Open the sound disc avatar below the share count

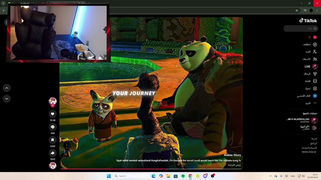(x=52, y=165)
